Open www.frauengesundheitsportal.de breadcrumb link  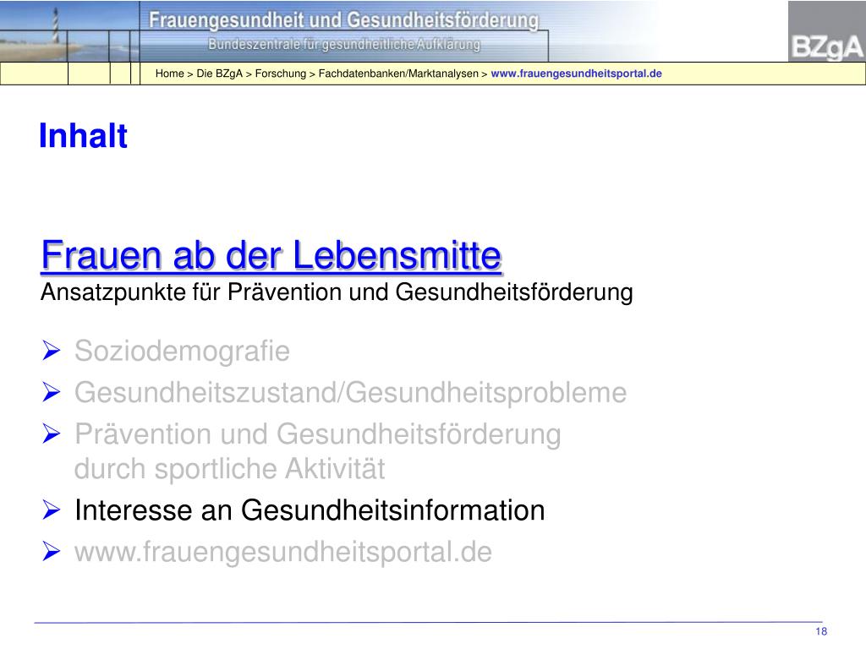coord(576,74)
